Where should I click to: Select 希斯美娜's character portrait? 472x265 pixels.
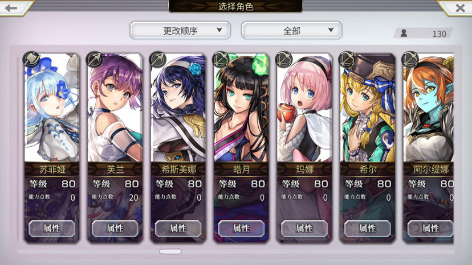178,108
